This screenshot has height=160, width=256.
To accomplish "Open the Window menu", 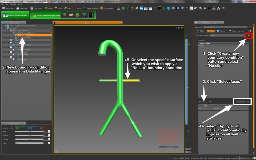I will click(13, 5).
